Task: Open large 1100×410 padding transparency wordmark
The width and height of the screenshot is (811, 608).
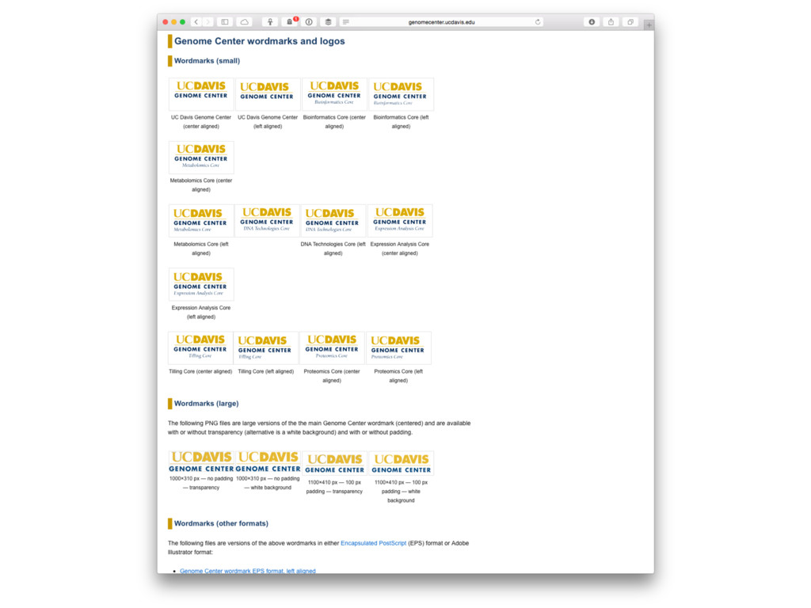Action: (x=334, y=463)
